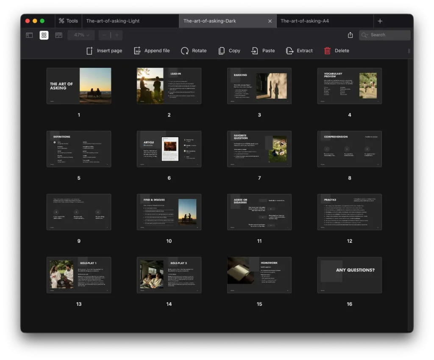The width and height of the screenshot is (434, 360).
Task: Open the Tools menu
Action: pyautogui.click(x=68, y=21)
